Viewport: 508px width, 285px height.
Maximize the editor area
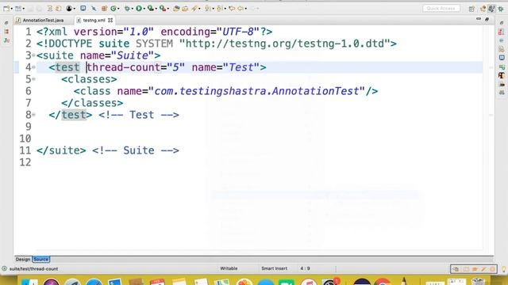[x=487, y=19]
